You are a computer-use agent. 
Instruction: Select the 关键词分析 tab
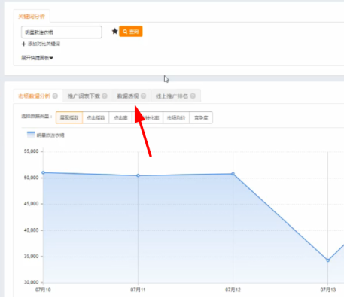point(32,17)
